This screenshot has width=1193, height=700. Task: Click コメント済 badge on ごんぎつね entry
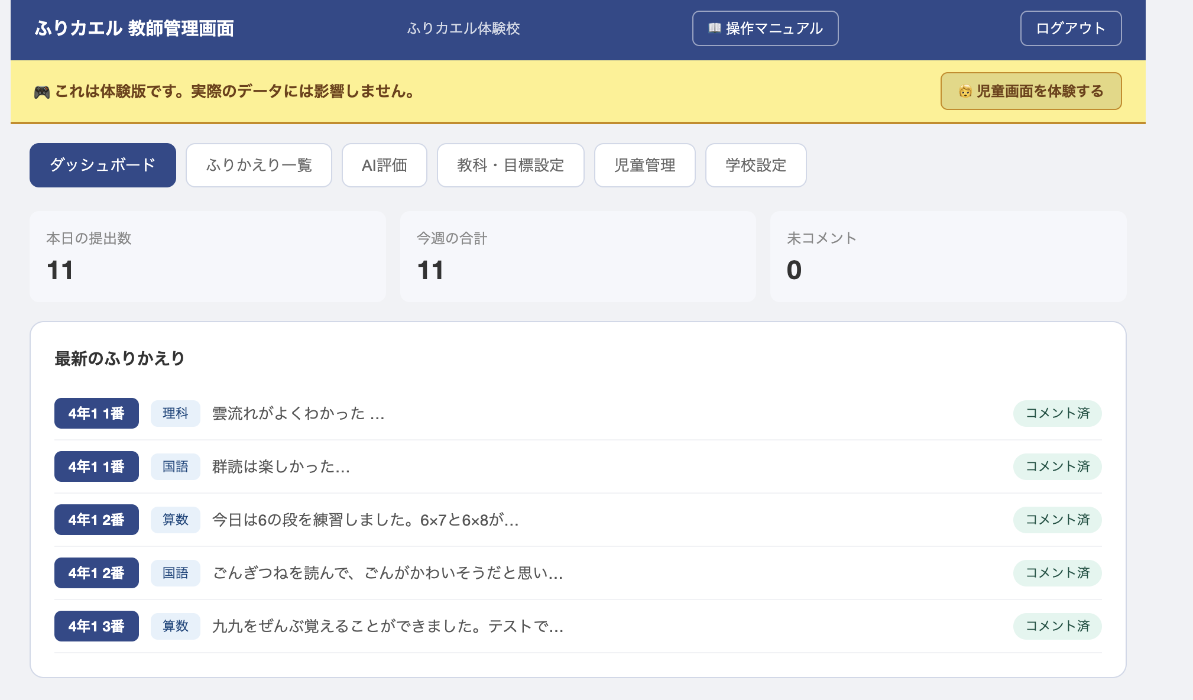click(x=1057, y=573)
